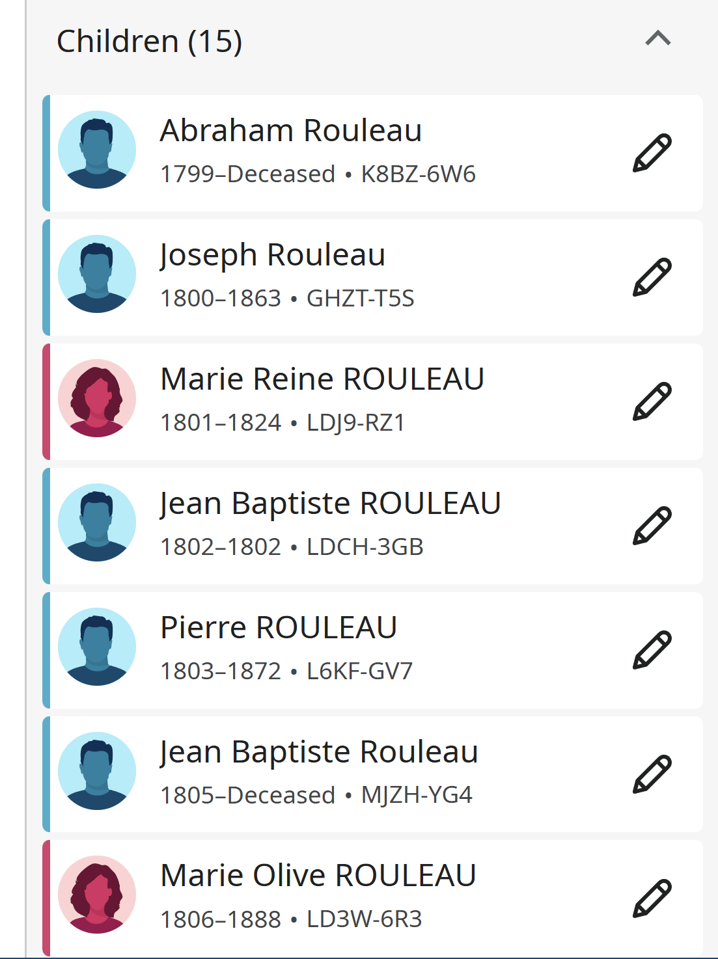The height and width of the screenshot is (959, 718).
Task: Edit Abraham Rouleau with pencil icon
Action: pos(652,153)
